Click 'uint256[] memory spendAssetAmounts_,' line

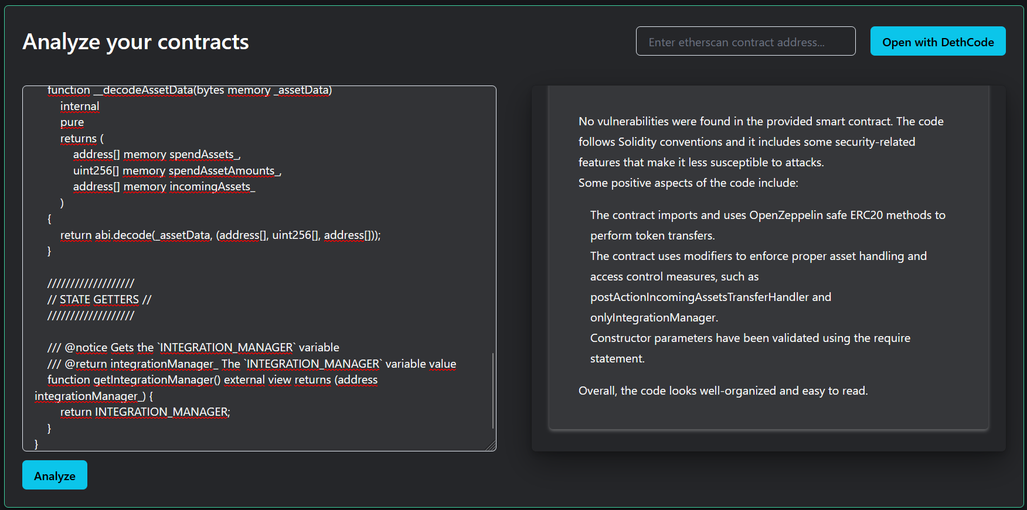pyautogui.click(x=177, y=170)
